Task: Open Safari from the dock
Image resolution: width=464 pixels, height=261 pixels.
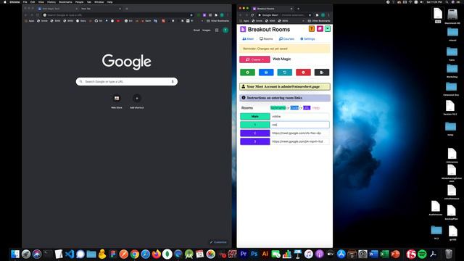Action: tap(145, 254)
